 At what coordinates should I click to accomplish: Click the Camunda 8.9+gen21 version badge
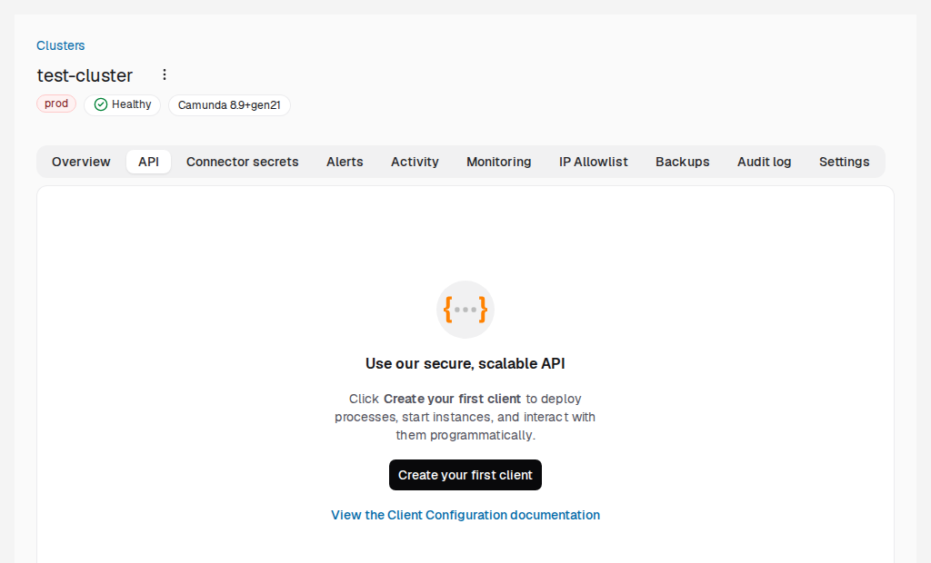point(229,105)
